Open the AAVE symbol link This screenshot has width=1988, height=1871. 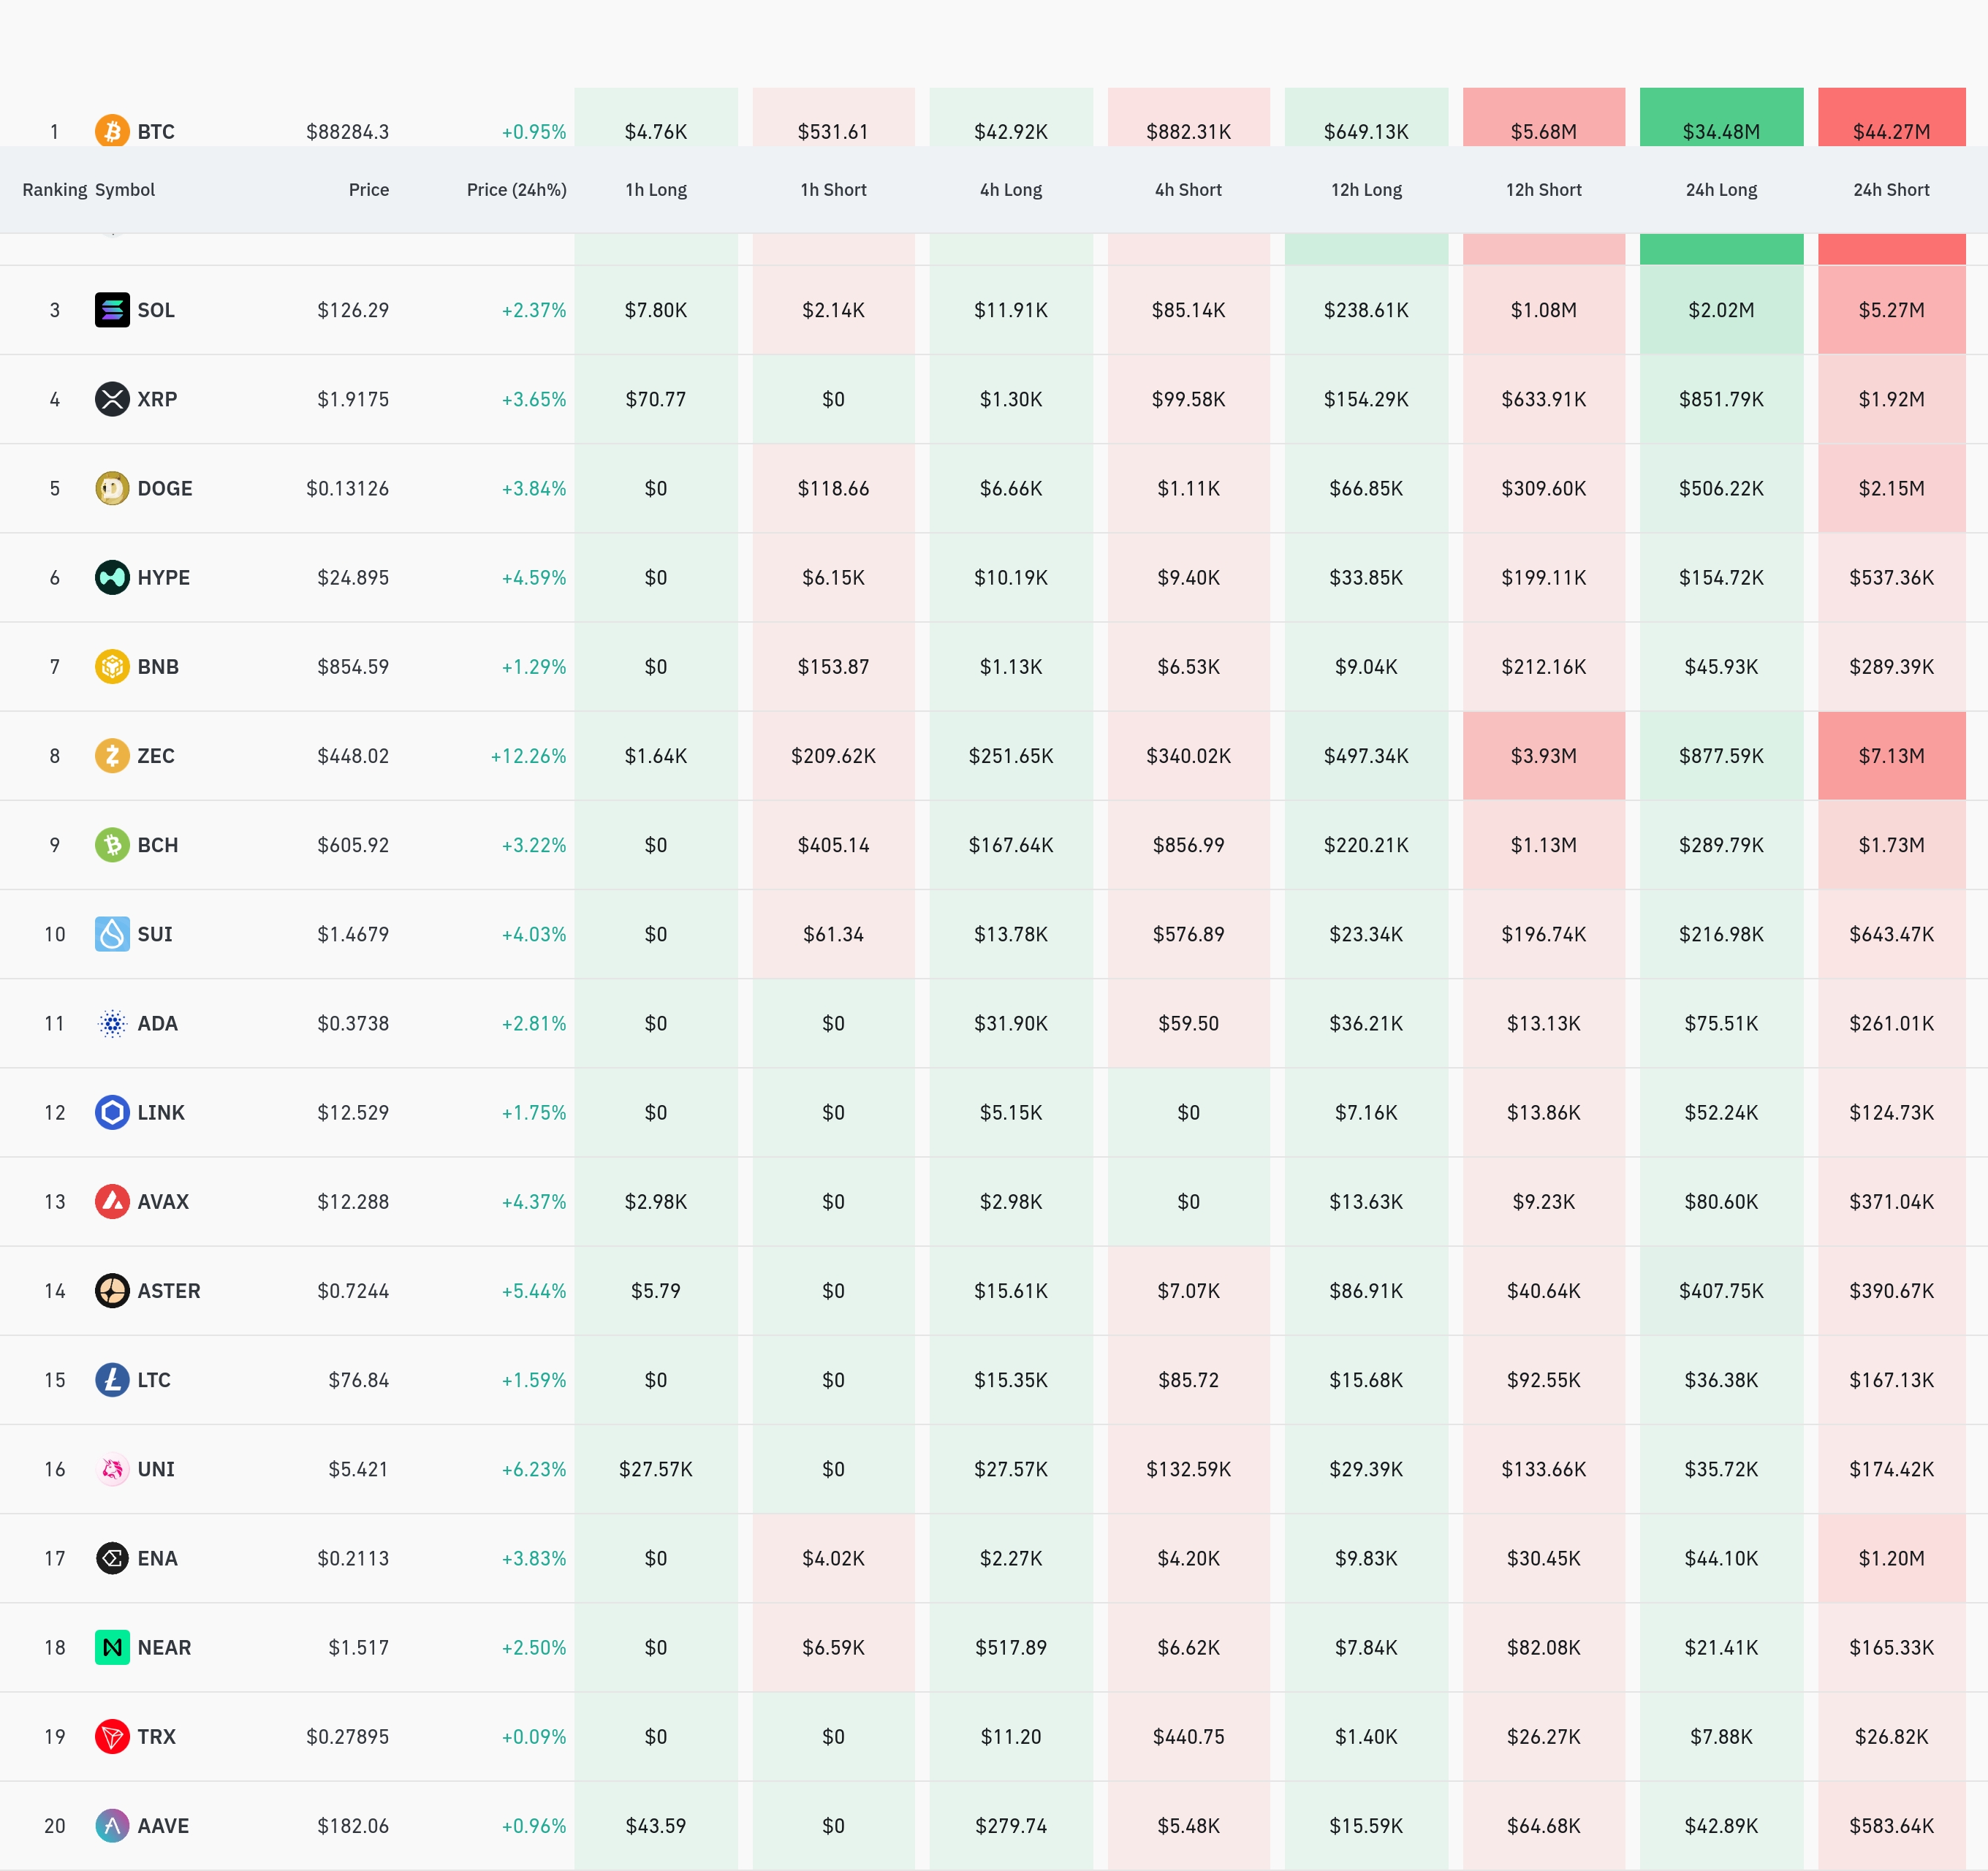[x=163, y=1825]
